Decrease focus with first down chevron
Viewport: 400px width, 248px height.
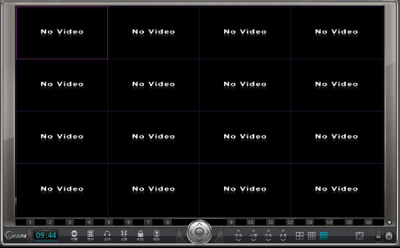(238, 240)
